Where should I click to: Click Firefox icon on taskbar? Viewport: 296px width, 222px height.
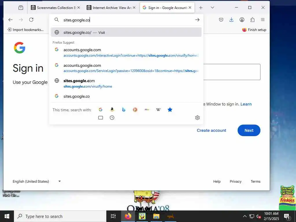pos(128,216)
